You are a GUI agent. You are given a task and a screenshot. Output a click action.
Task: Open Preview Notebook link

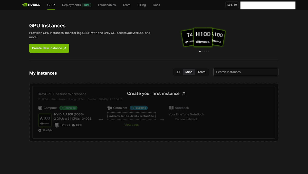(186, 119)
